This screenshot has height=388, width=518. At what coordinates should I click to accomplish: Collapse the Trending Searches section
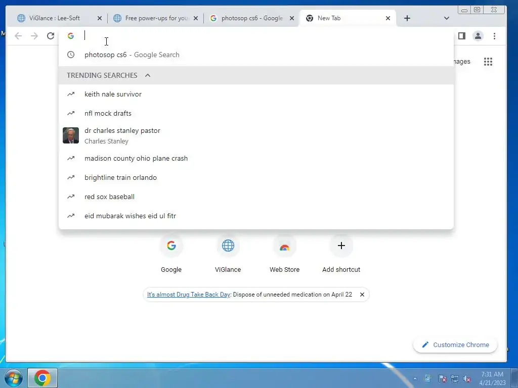pos(148,76)
